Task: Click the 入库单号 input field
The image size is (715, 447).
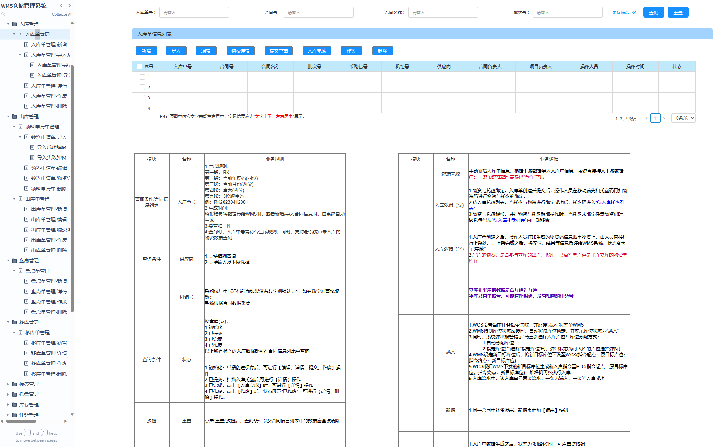Action: pos(194,12)
